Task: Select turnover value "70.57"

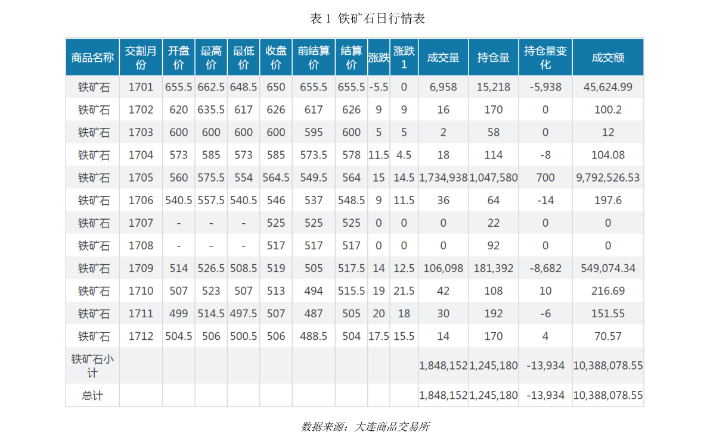Action: click(x=607, y=336)
